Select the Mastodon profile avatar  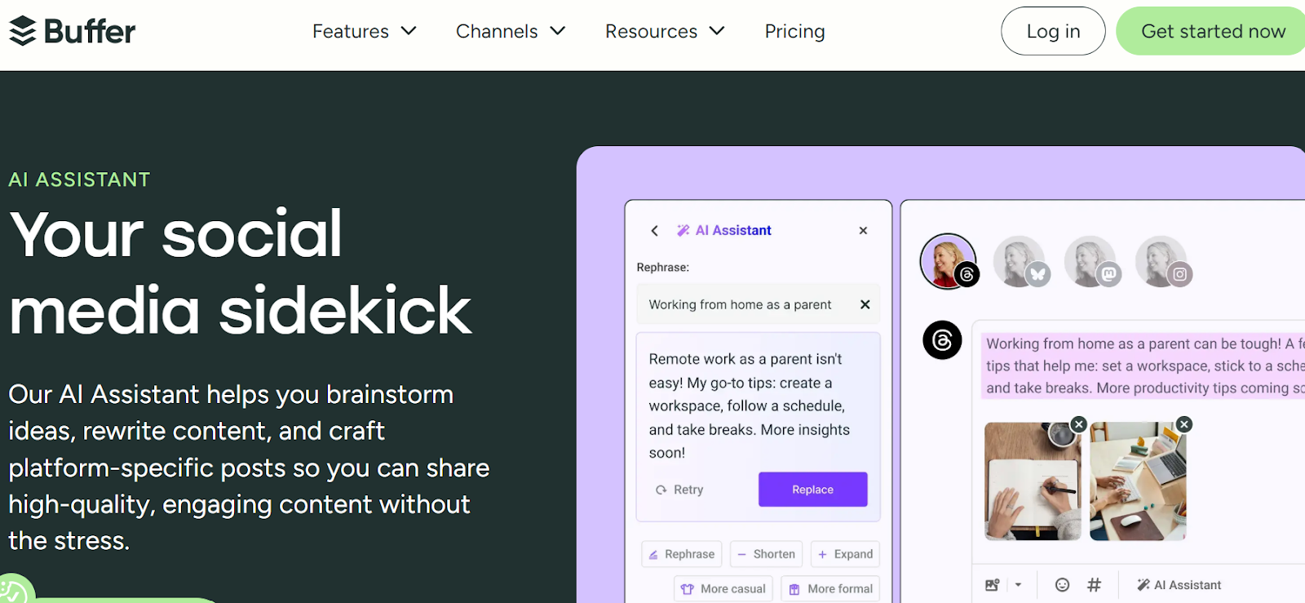pos(1091,261)
